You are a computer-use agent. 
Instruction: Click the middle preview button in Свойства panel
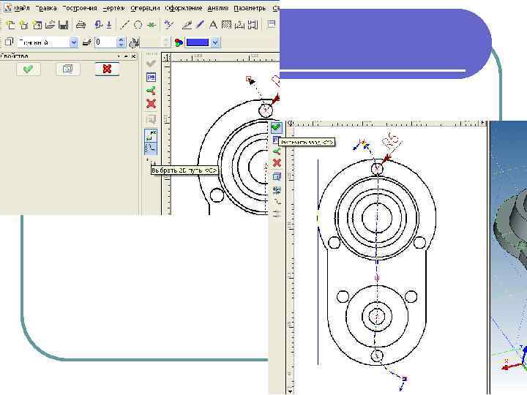(x=68, y=69)
